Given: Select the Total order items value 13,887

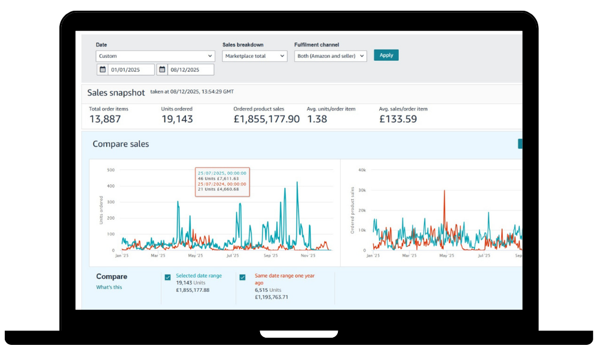Looking at the screenshot, I should pyautogui.click(x=105, y=119).
